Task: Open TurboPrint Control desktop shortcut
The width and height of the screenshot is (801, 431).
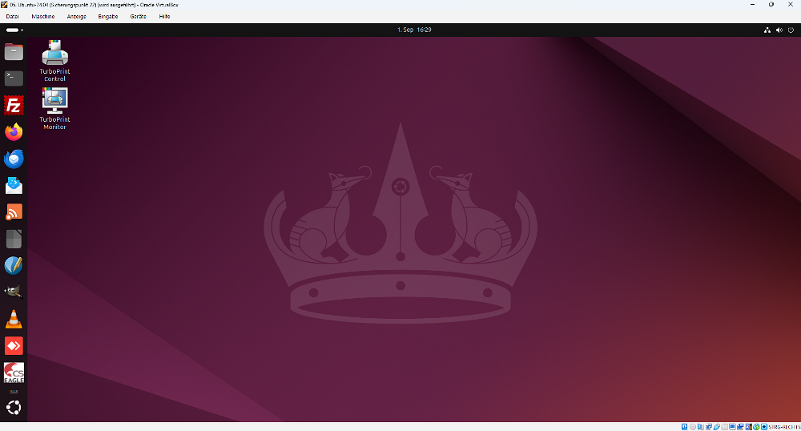Action: click(x=54, y=61)
